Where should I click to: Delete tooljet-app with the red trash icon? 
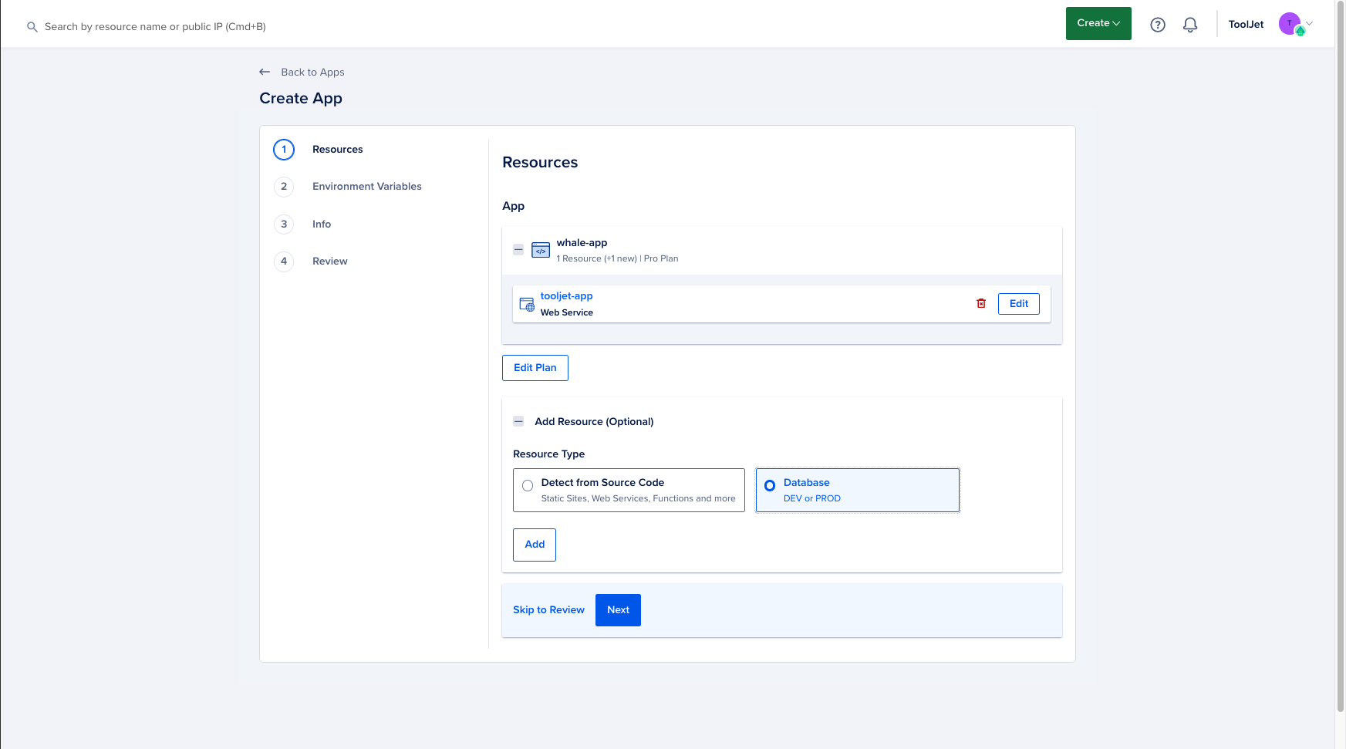[981, 304]
